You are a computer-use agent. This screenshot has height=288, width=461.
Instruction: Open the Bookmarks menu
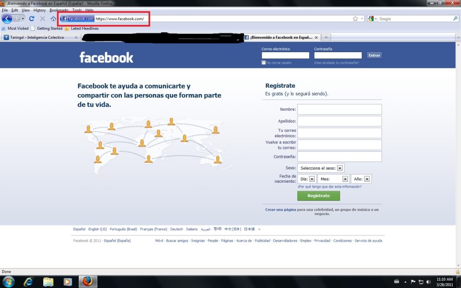[59, 10]
